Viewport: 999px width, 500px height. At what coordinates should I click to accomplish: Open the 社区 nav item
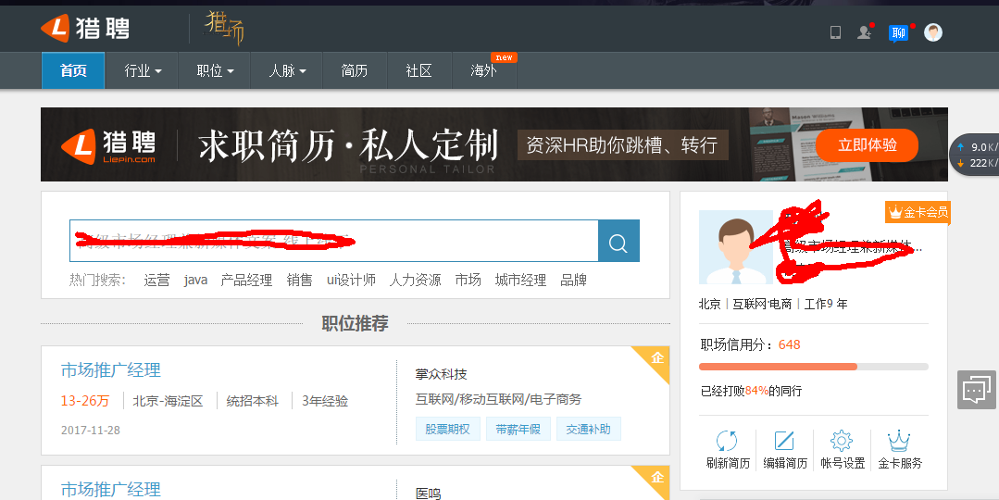tap(419, 70)
